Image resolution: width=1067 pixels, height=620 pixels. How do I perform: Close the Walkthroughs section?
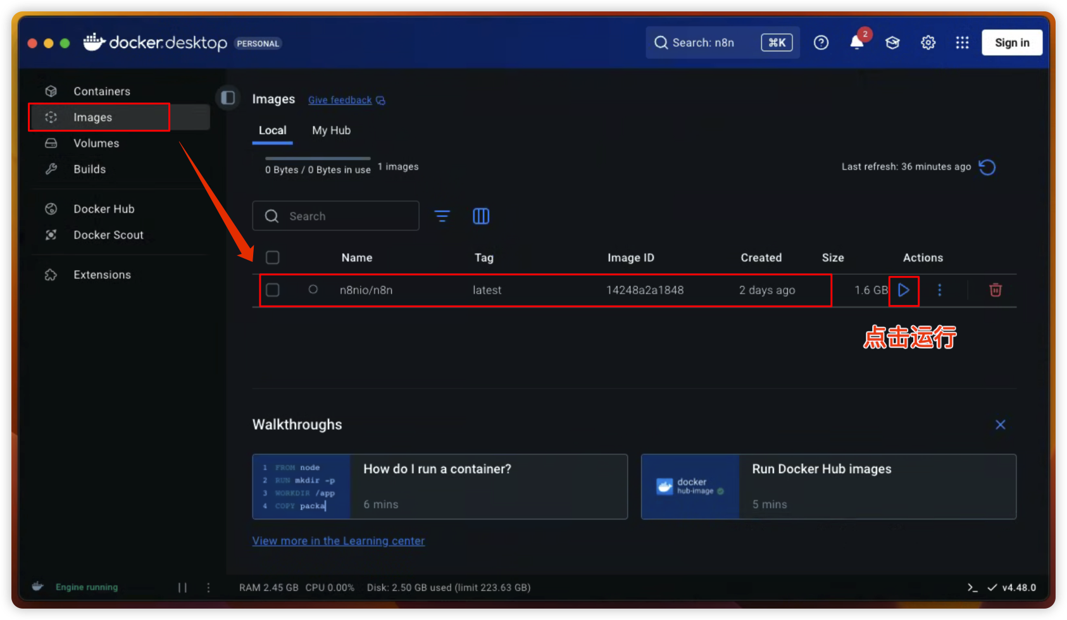(1001, 425)
